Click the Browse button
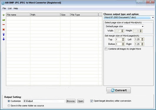 tap(71, 101)
